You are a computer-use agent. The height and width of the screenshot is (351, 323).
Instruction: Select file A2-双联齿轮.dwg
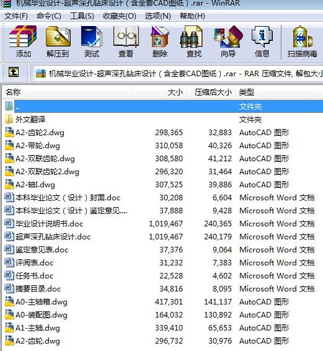tap(45, 159)
